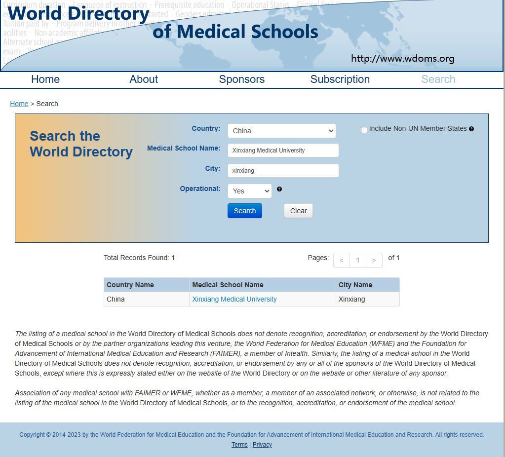Click the Country Name column header
505x457 pixels.
click(147, 285)
